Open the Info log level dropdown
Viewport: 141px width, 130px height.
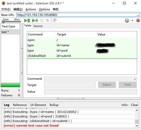coord(125,105)
